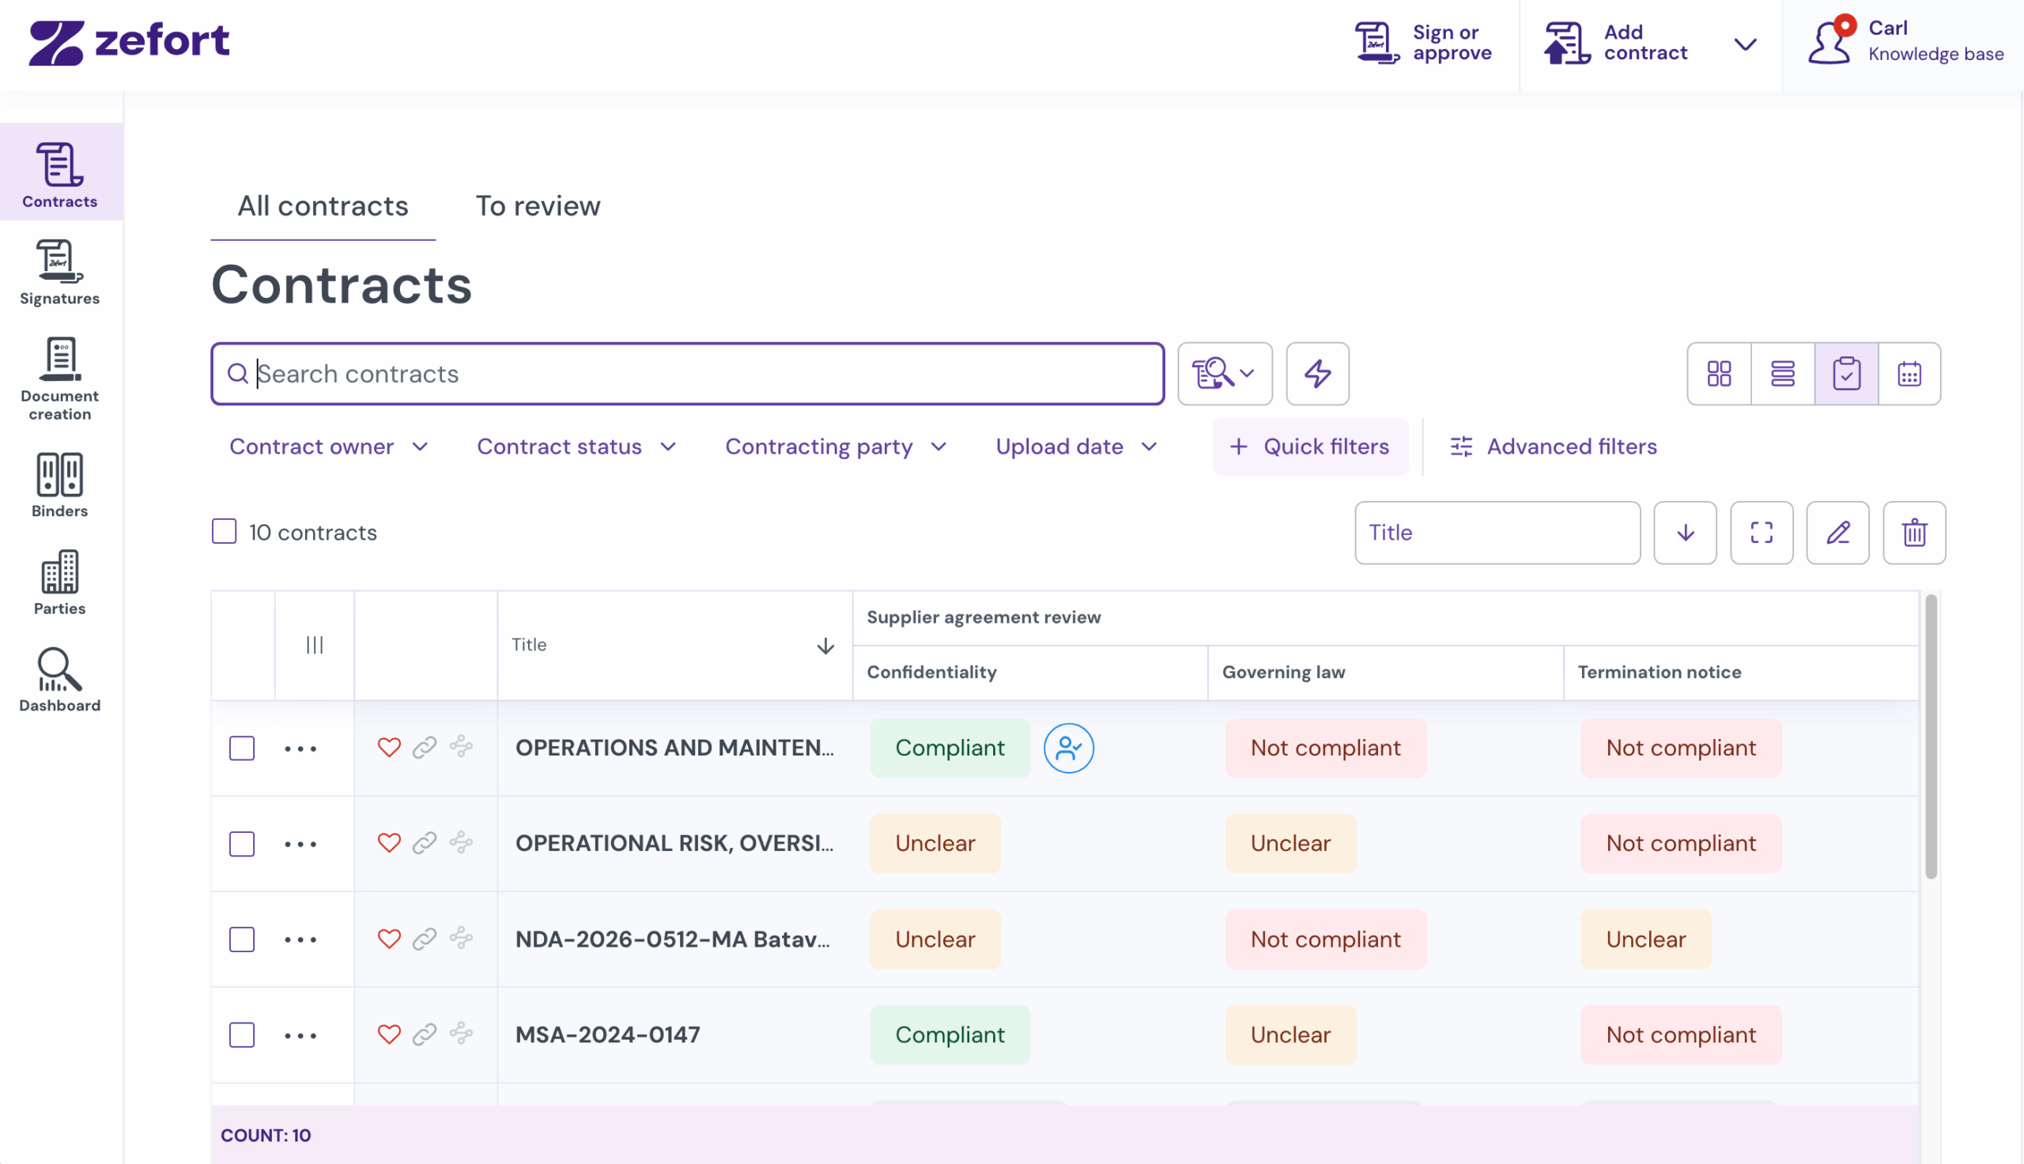Viewport: 2024px width, 1164px height.
Task: Switch to grid card view
Action: (x=1719, y=373)
